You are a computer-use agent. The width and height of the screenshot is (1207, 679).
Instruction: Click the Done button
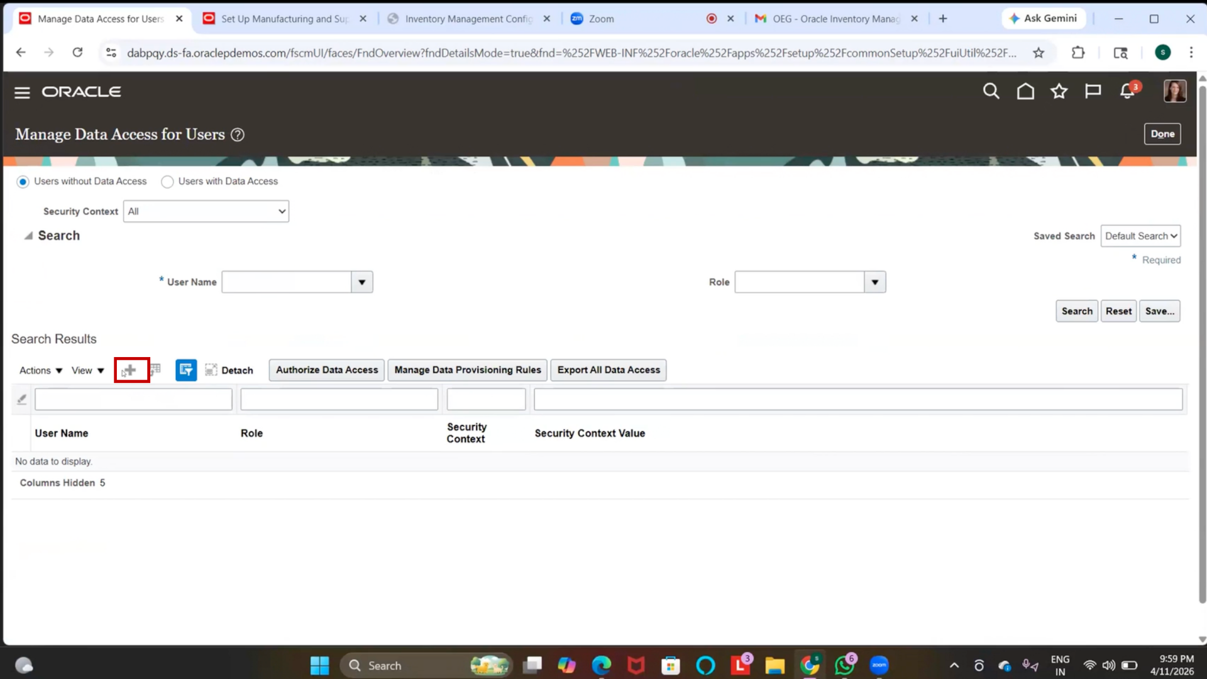(1162, 134)
